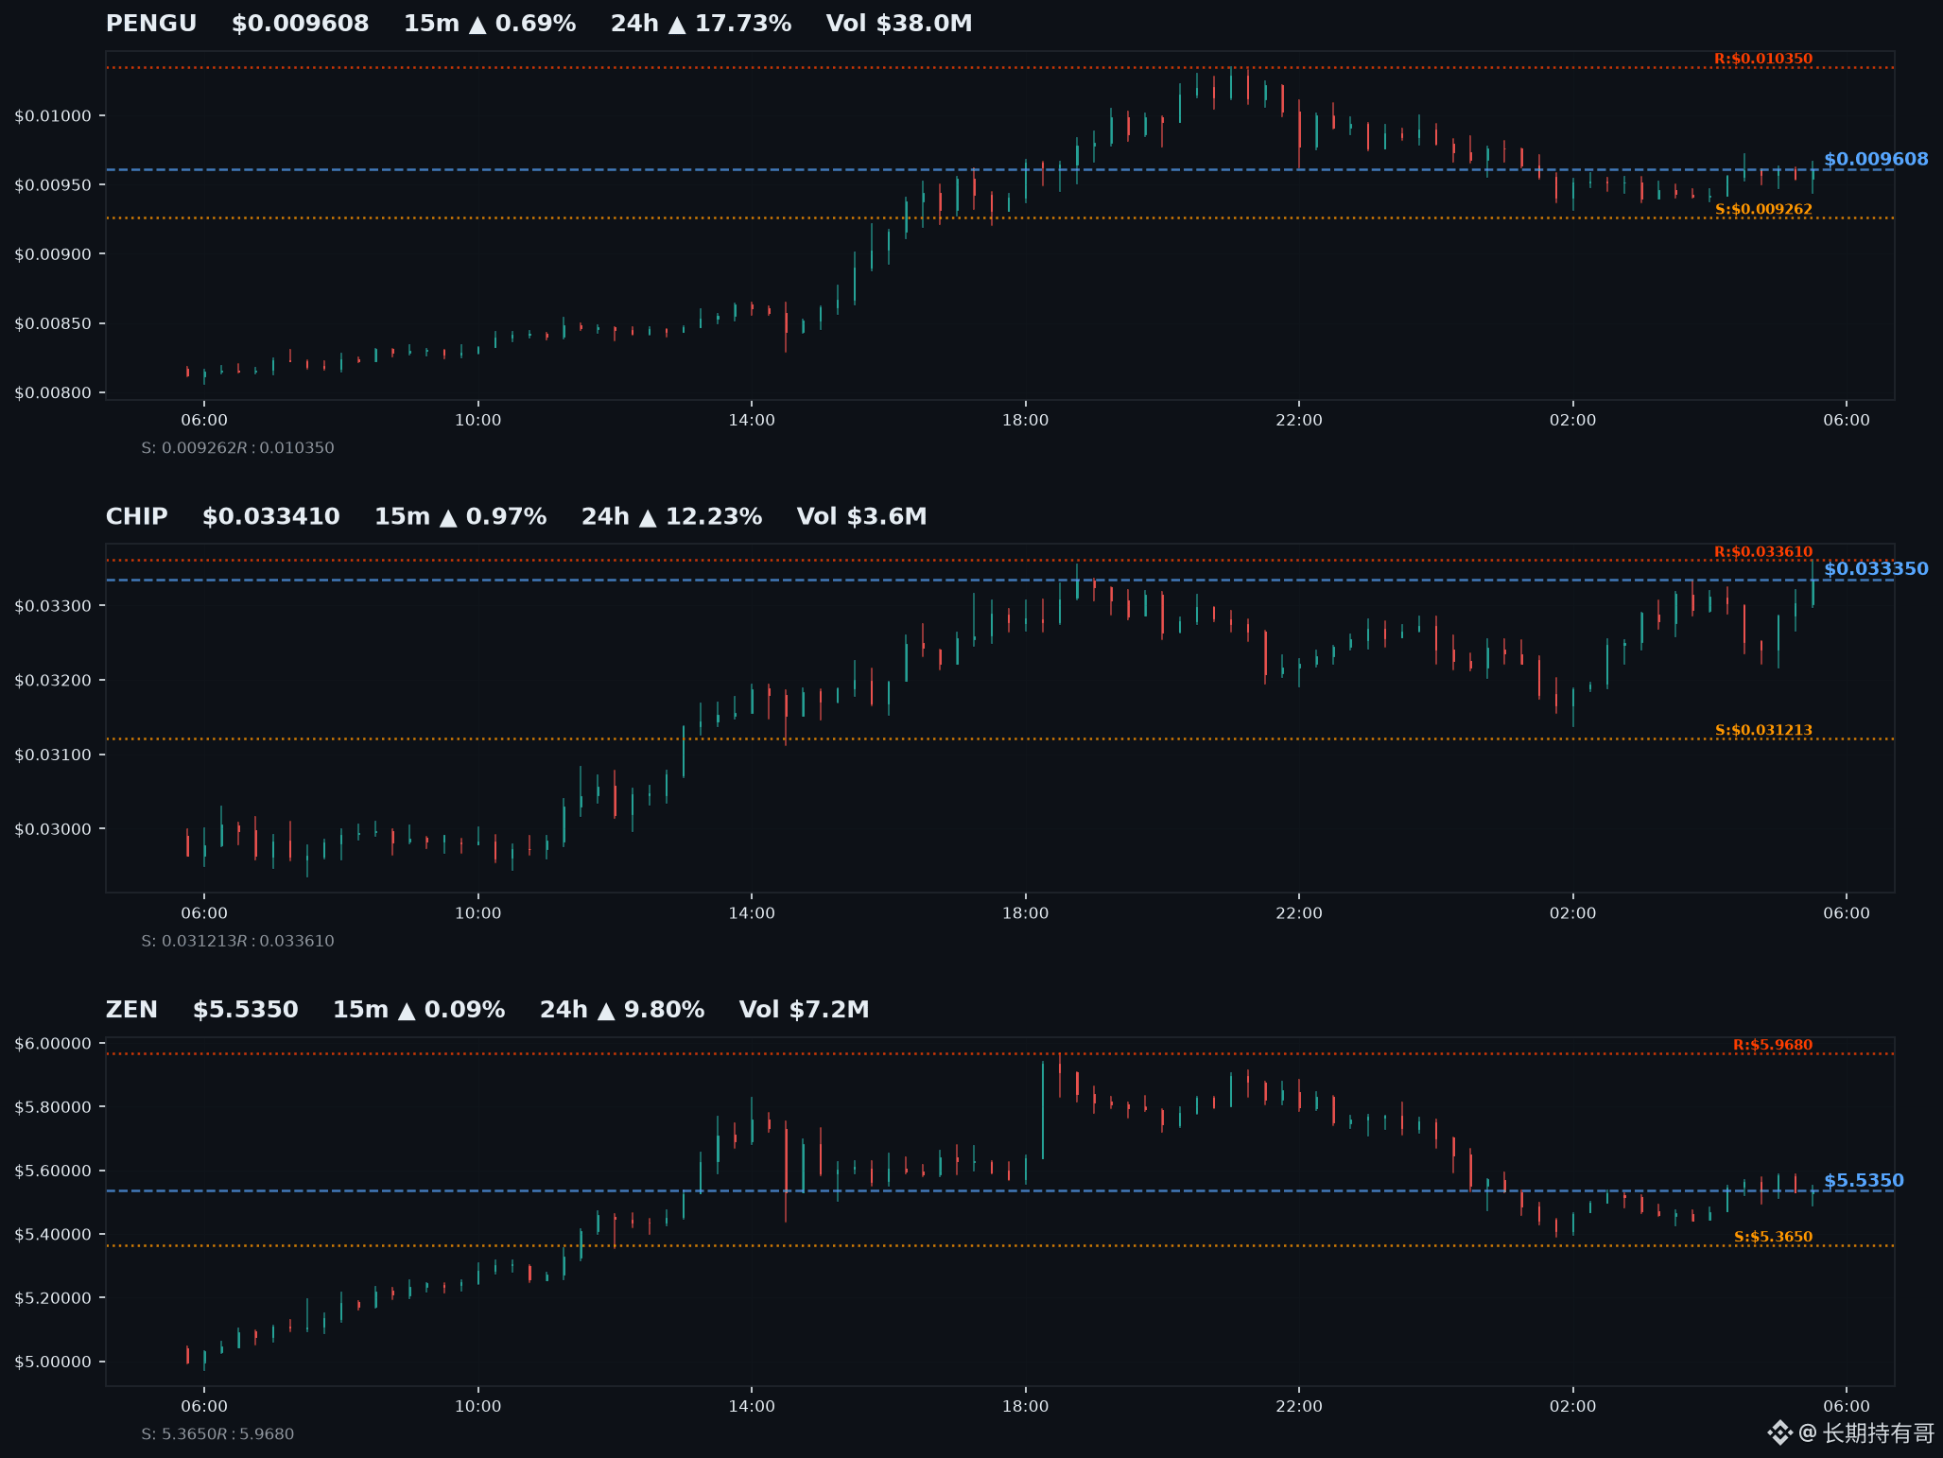Select the $0.03300 y-axis tick
The height and width of the screenshot is (1458, 1943).
(x=53, y=606)
